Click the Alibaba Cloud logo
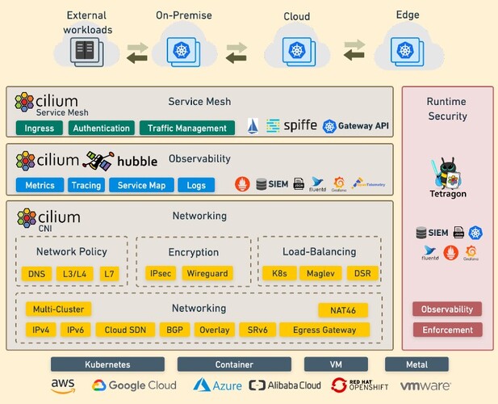The height and width of the screenshot is (404, 498). coord(285,385)
